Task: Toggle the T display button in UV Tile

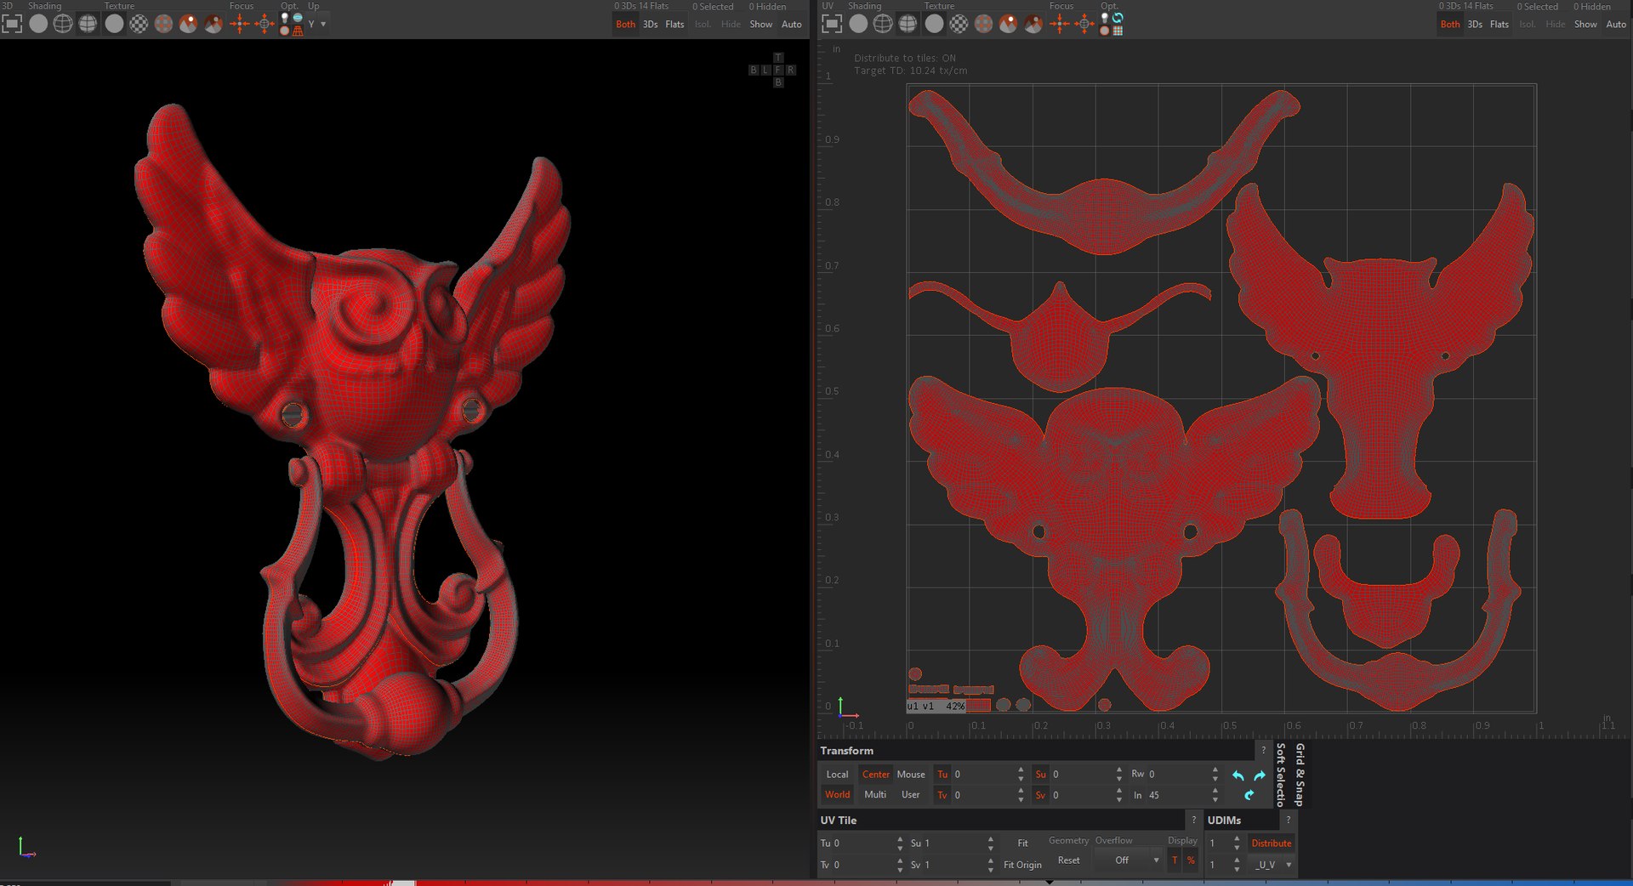Action: [1175, 860]
